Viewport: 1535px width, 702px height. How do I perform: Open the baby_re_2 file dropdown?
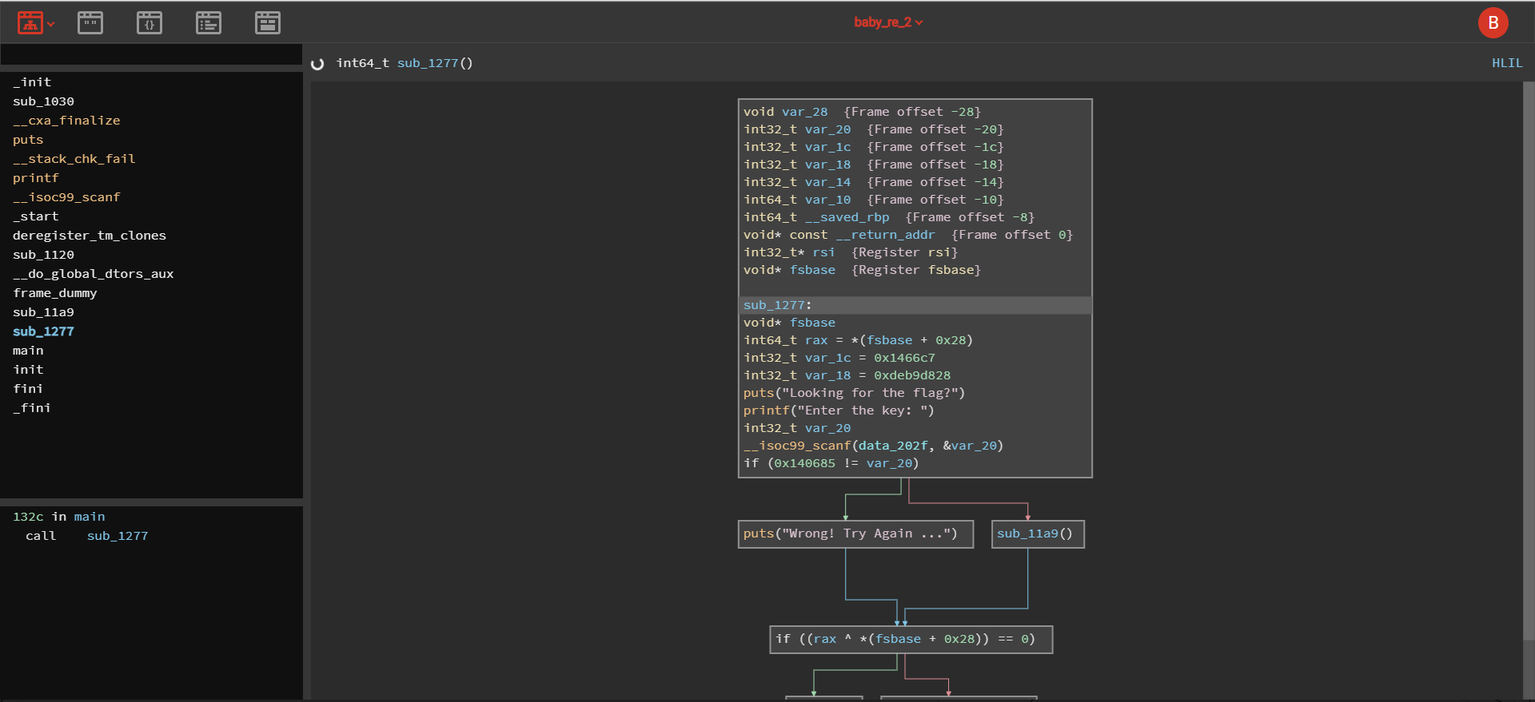(888, 22)
